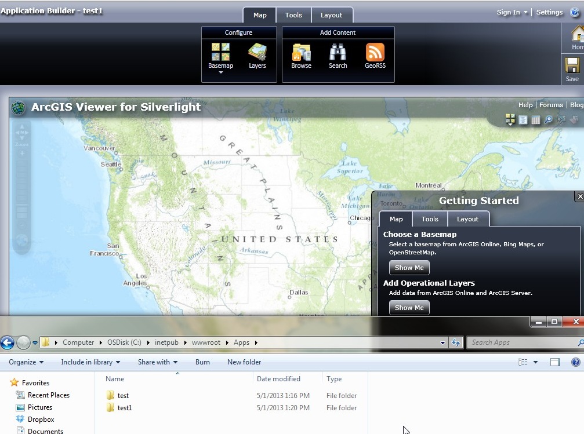Open the Layers configuration tool
Screen dimensions: 584x434
click(257, 56)
